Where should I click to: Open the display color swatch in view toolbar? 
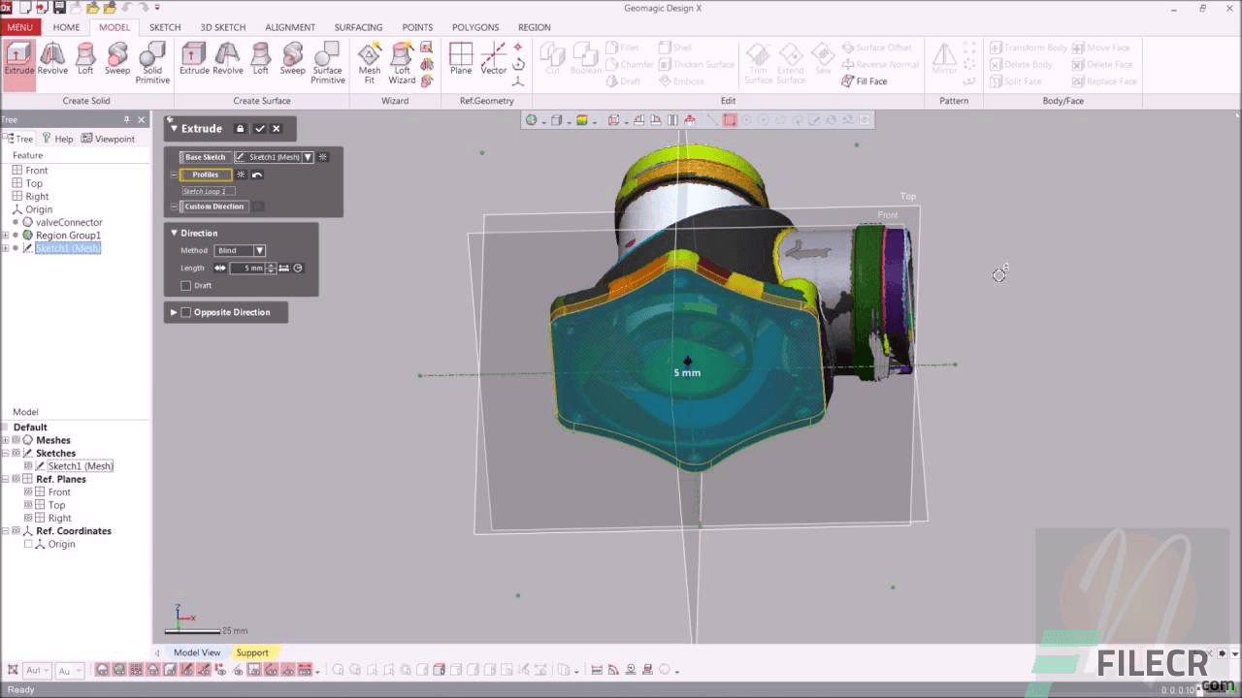coord(583,118)
